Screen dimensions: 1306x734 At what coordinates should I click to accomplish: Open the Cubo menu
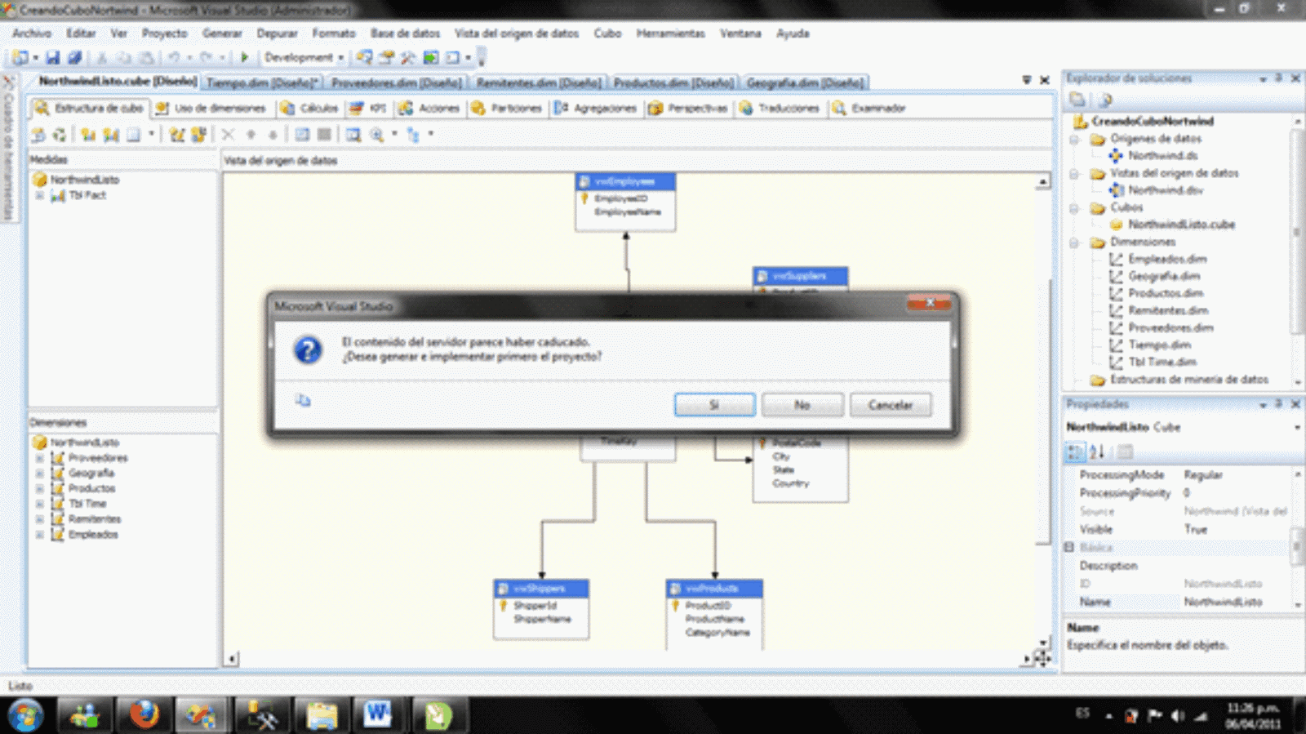coord(607,33)
